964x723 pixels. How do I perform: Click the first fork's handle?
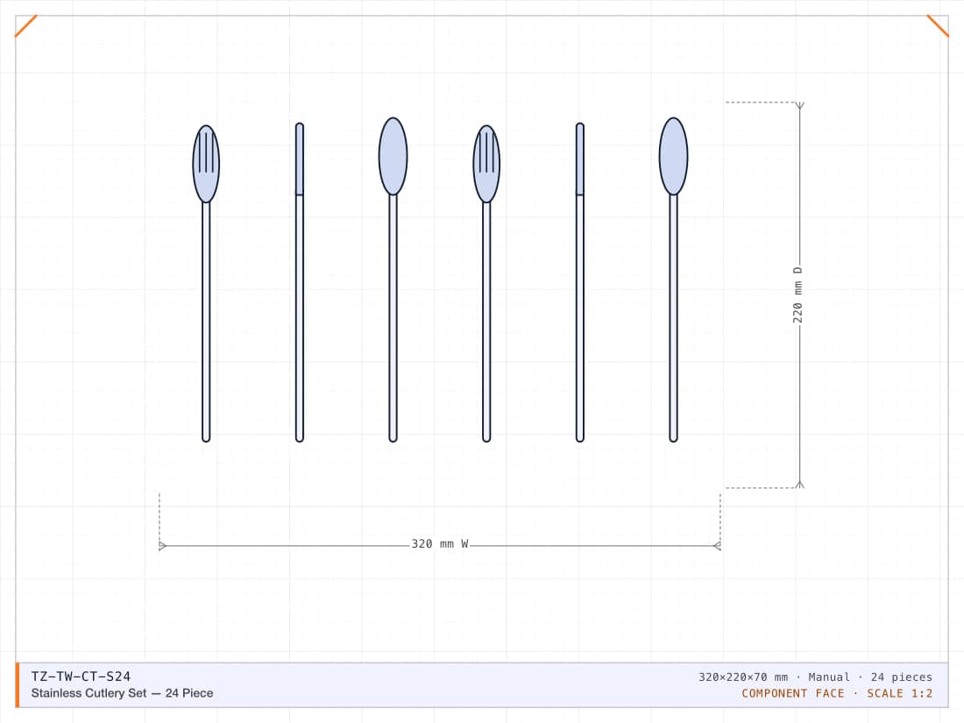click(x=206, y=322)
